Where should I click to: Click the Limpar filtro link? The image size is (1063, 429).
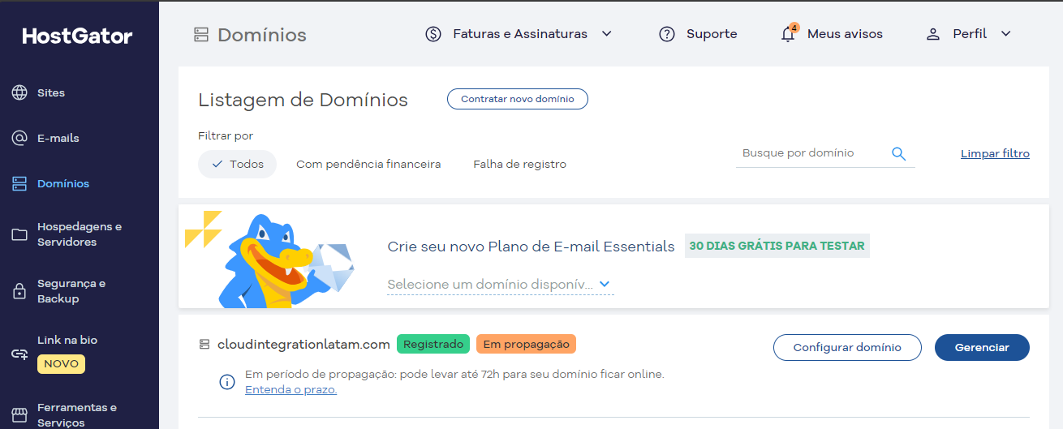995,153
